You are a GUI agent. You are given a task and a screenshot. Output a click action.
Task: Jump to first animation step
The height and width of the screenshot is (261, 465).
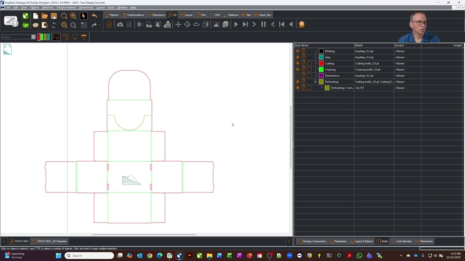[282, 25]
